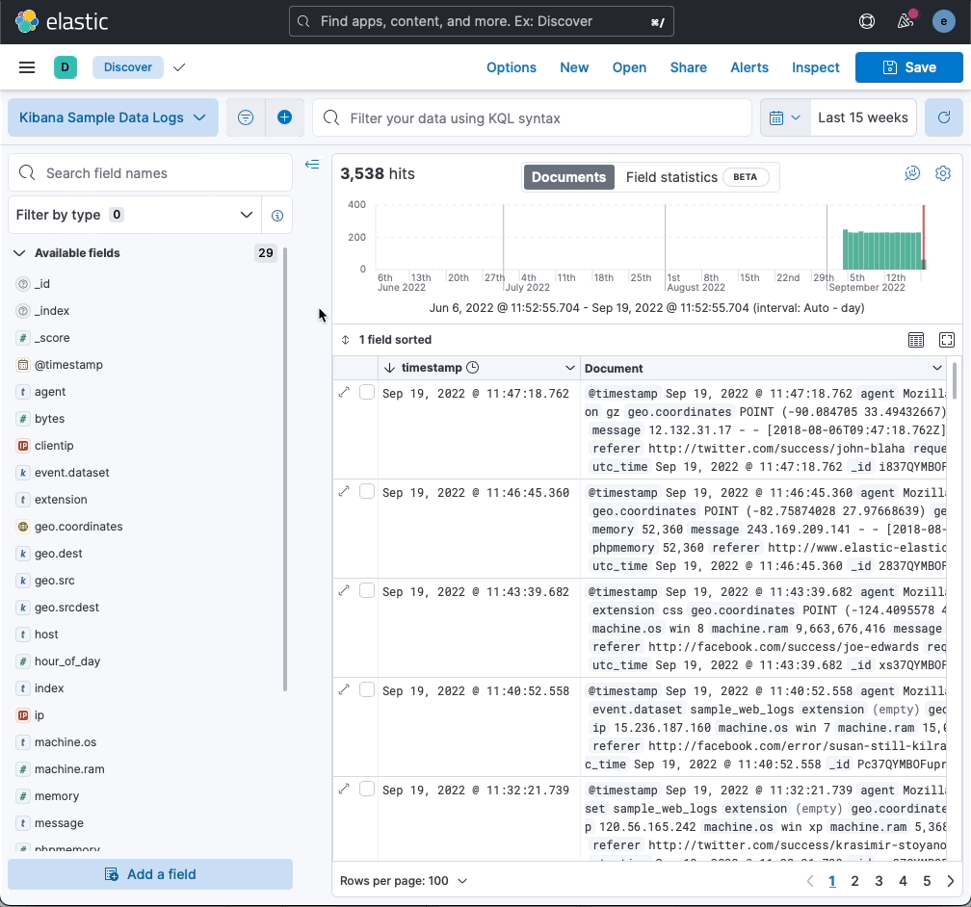Click the @timestamp date field icon

[23, 365]
